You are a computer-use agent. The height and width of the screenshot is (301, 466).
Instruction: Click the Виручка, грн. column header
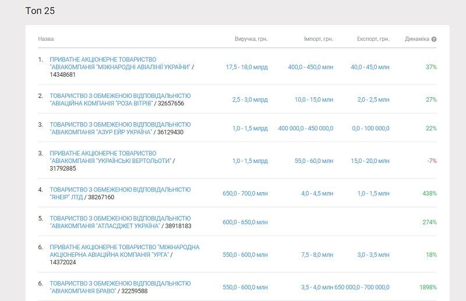click(x=251, y=39)
